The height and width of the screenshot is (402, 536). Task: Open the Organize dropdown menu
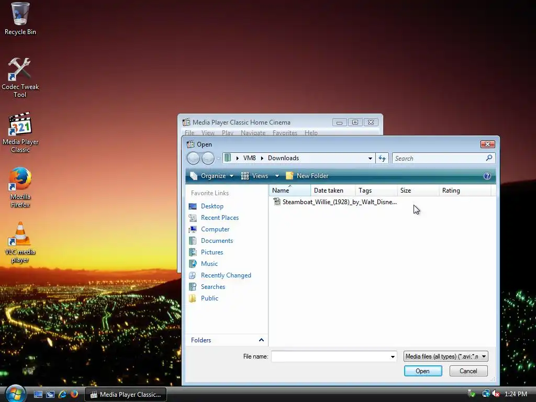pos(212,176)
